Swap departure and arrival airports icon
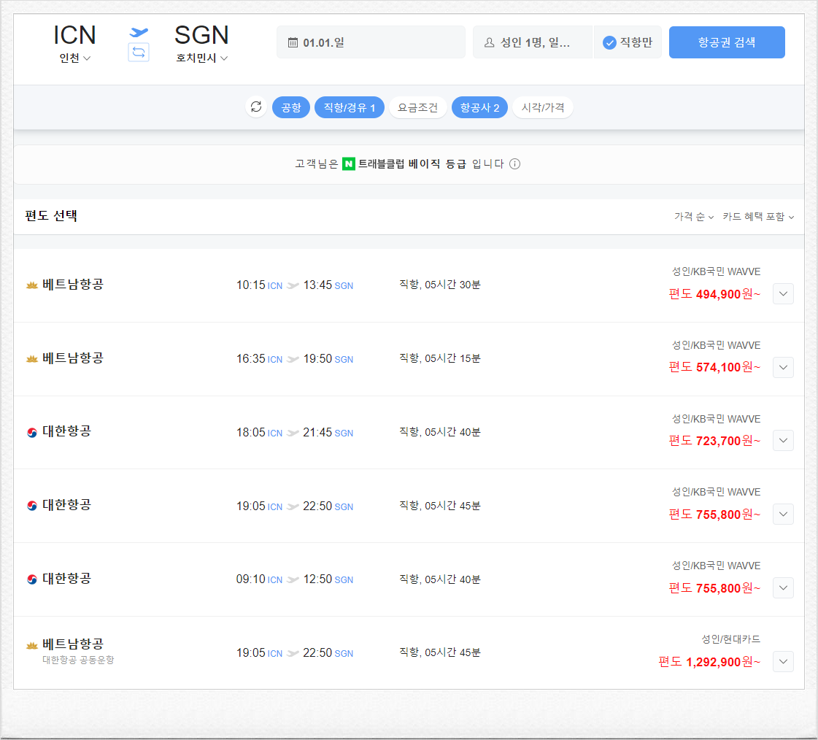This screenshot has width=818, height=740. pos(138,53)
